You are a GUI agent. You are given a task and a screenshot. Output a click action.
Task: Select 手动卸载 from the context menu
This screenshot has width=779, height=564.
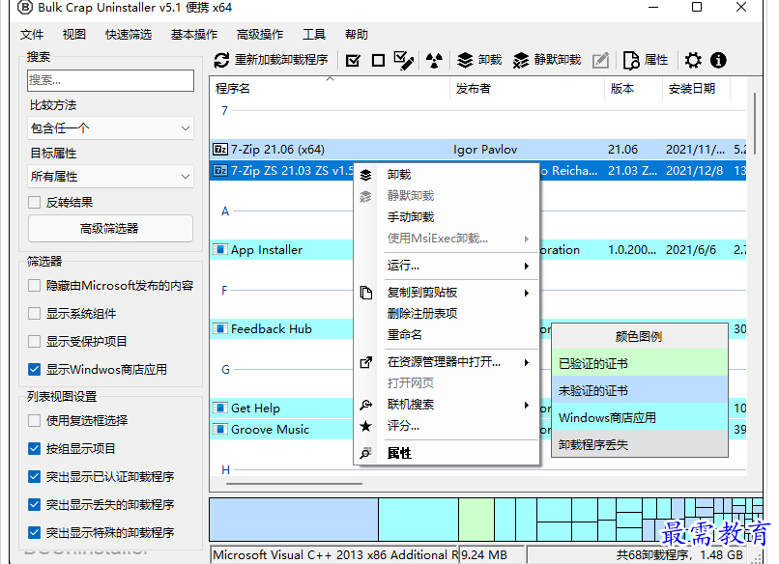click(x=411, y=217)
